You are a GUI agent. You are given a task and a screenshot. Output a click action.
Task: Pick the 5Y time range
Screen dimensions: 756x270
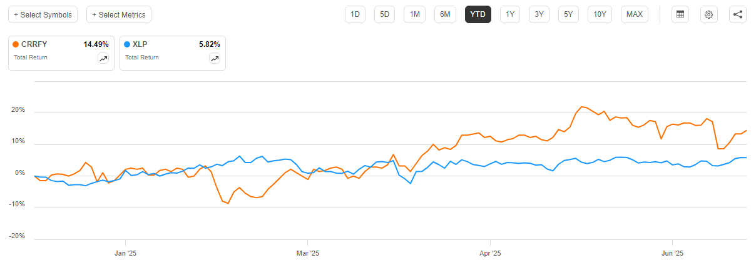[568, 14]
